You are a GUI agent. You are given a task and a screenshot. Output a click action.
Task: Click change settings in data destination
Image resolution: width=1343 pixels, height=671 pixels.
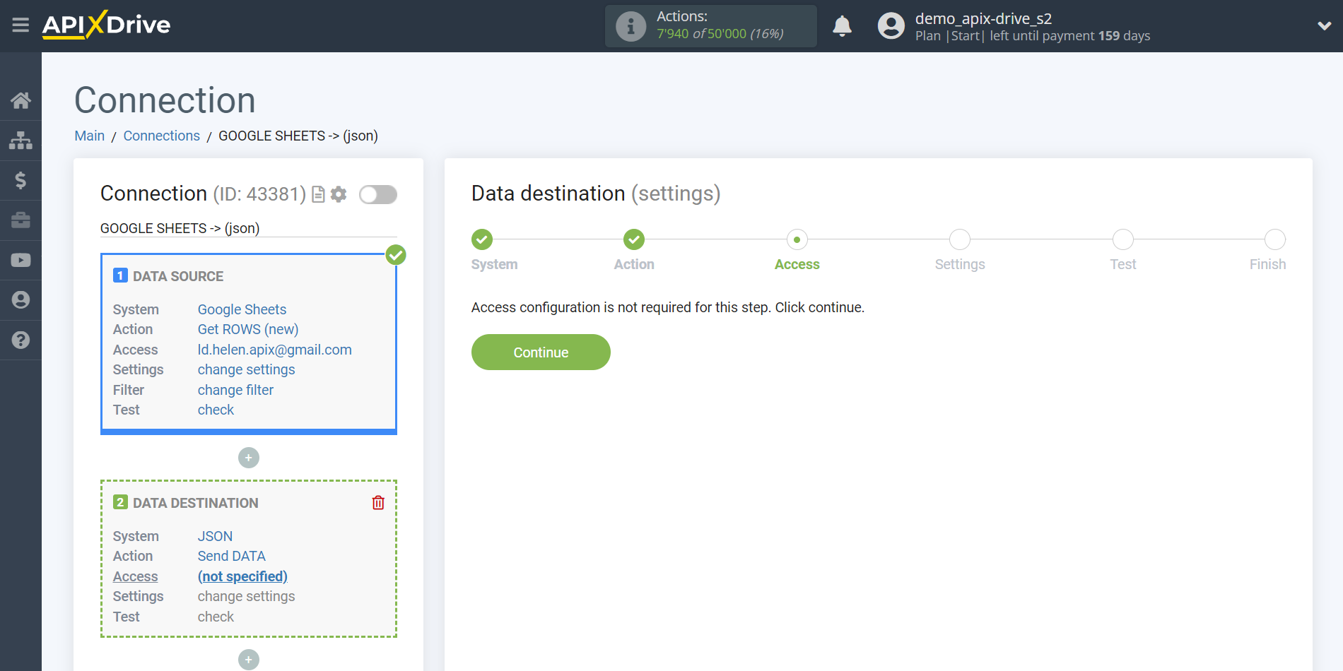click(x=246, y=596)
